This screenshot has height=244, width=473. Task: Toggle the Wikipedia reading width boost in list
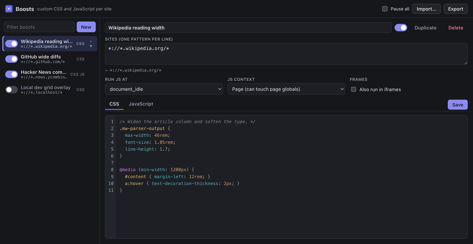[11, 44]
